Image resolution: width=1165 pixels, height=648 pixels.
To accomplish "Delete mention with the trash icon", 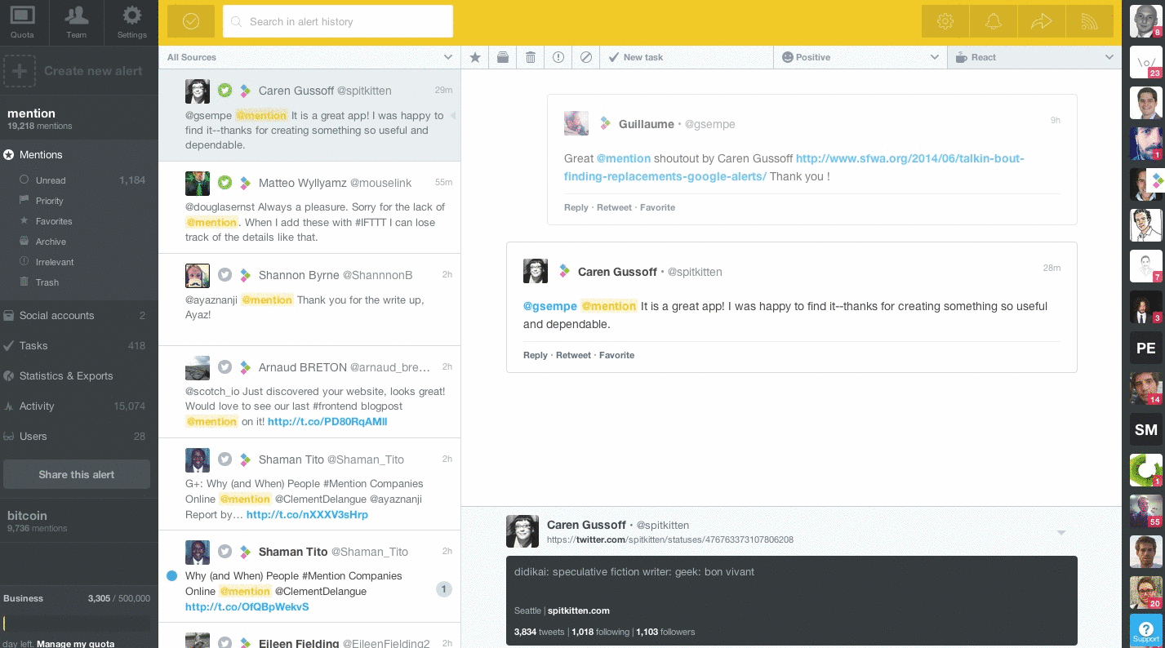I will (531, 57).
